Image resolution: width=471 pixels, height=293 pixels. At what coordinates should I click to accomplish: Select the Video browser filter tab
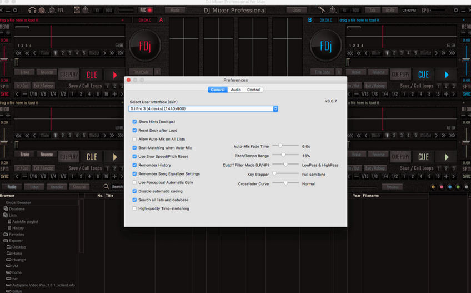[x=34, y=187]
